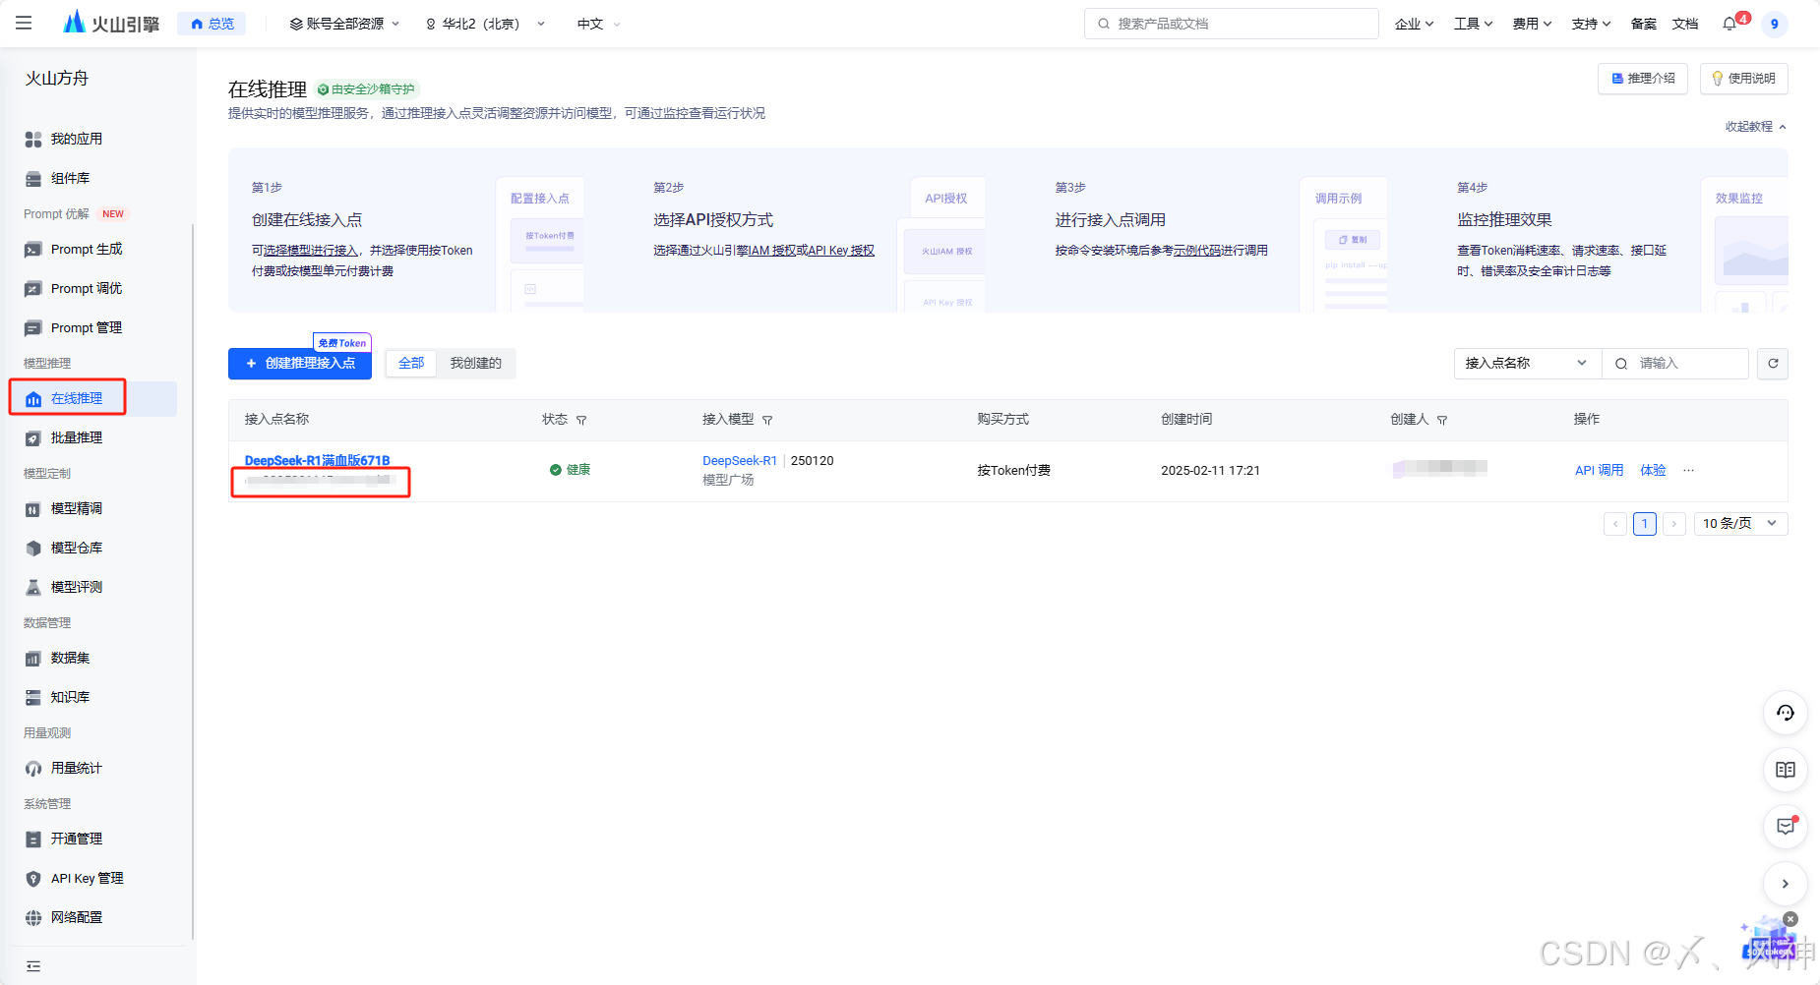The image size is (1820, 985).
Task: Go to 总览 overview
Action: pos(212,24)
